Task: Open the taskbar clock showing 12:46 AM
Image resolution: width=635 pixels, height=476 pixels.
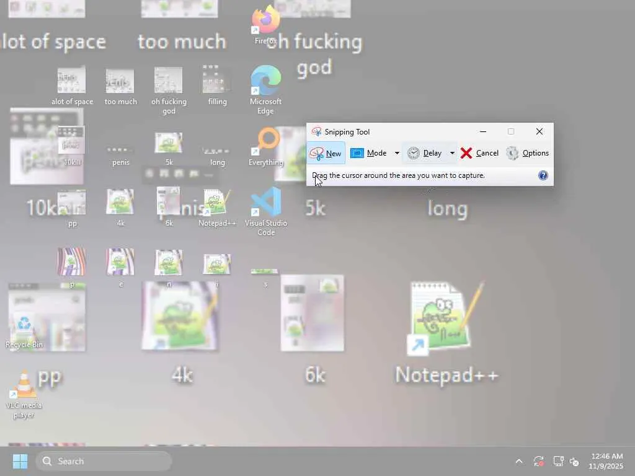Action: tap(606, 461)
